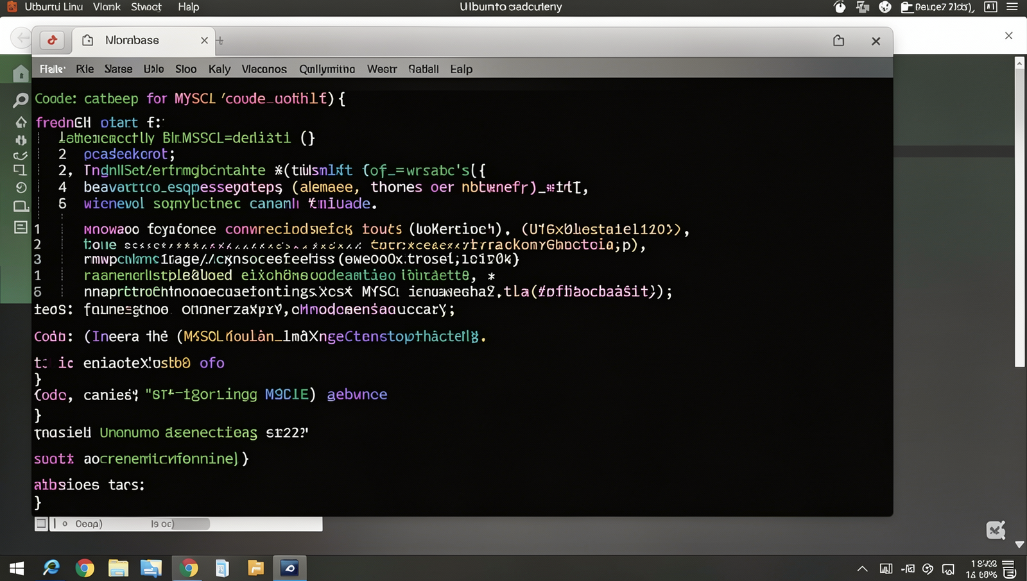Open the Sarse menu

[x=118, y=69]
